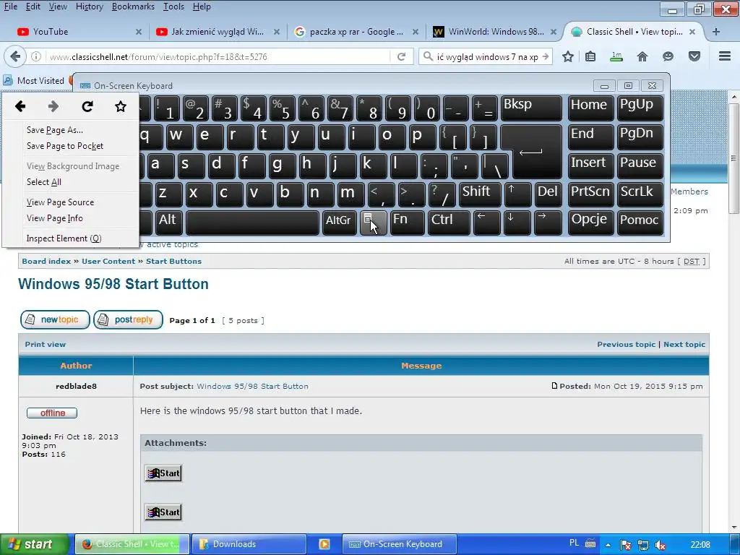Click the menu key on On-Screen Keyboard

point(374,223)
